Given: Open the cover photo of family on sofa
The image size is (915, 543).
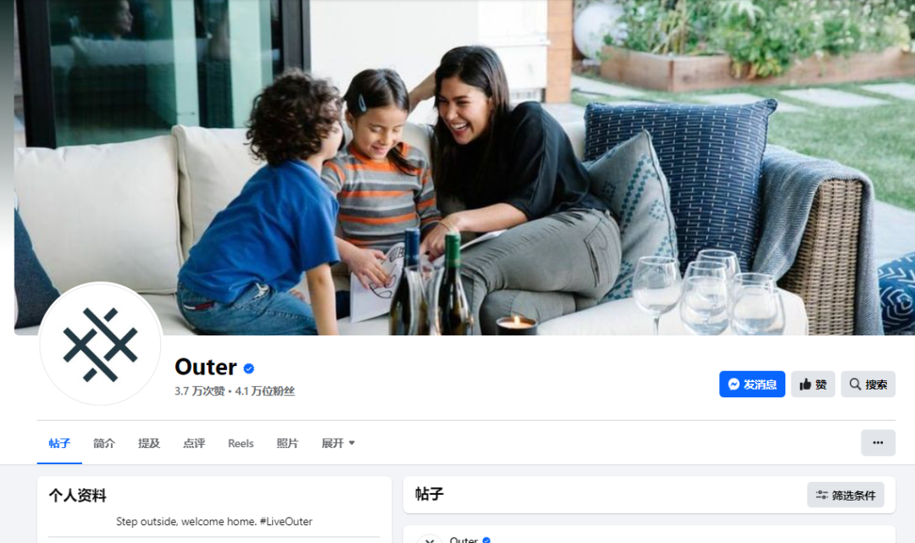Looking at the screenshot, I should pos(464,168).
